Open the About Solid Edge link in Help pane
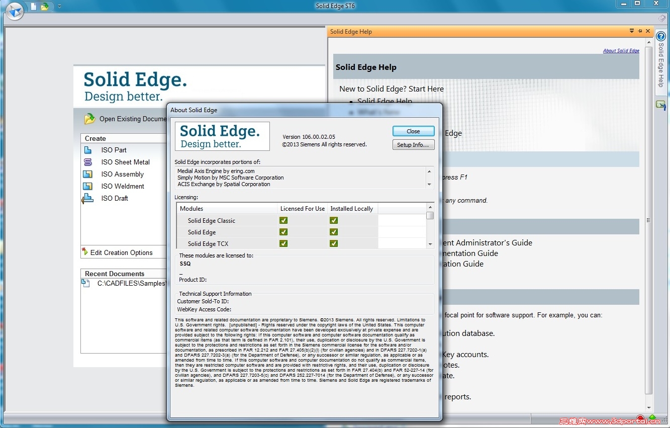 (x=621, y=51)
